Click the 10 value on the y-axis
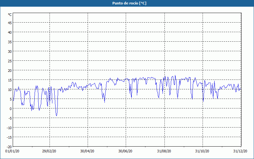The height and width of the screenshot is (159, 254). point(10,90)
